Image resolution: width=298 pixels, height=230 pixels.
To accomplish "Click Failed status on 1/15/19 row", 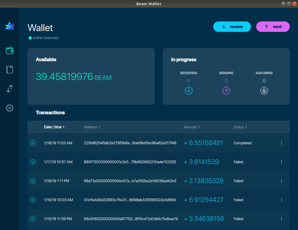I will pos(238,219).
